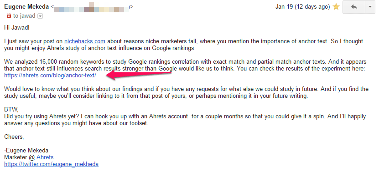Click sender name Eugene Mekeda in header
The image size is (379, 172).
(26, 7)
